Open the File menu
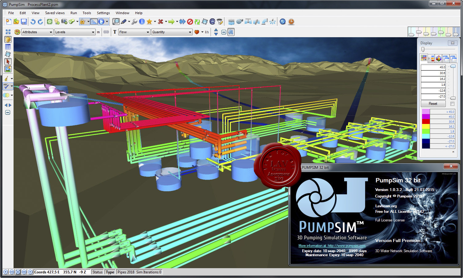The image size is (463, 278). [11, 13]
